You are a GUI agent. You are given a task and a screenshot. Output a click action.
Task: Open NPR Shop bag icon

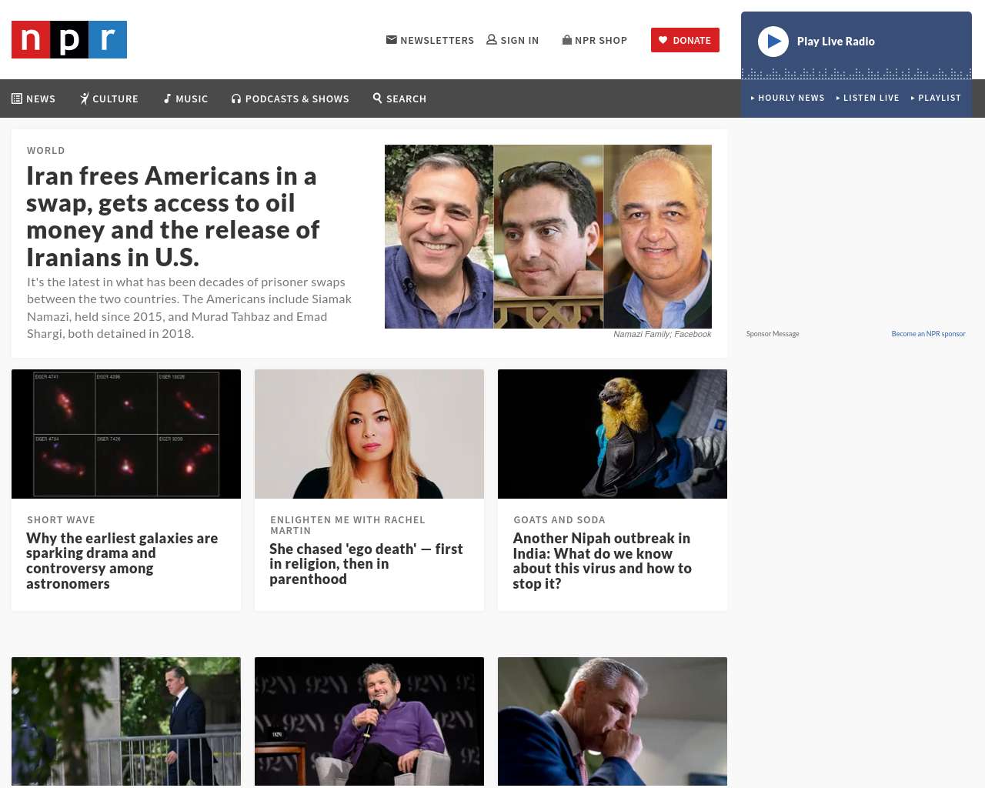pos(567,39)
